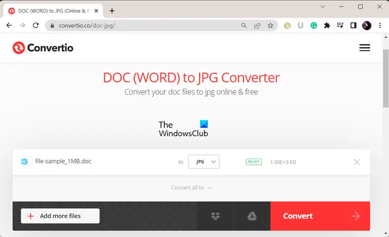Close the DOC to JPG tab

(x=96, y=11)
